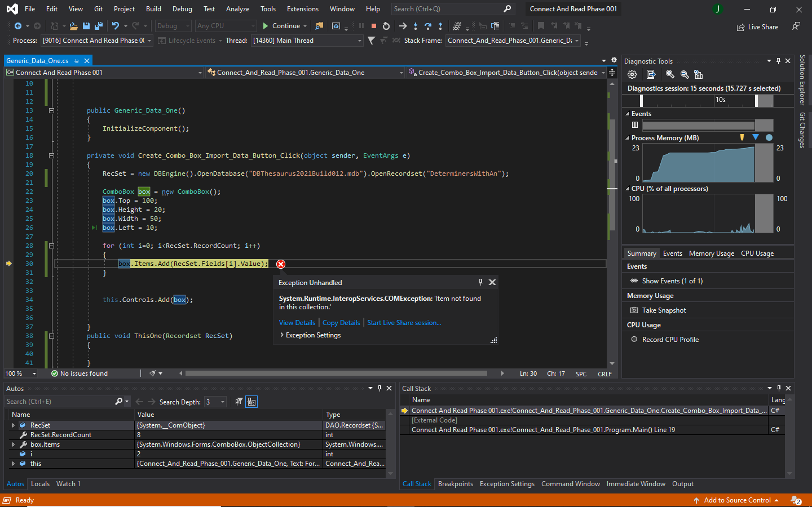Collapse the for loop block at line 28

pyautogui.click(x=51, y=246)
